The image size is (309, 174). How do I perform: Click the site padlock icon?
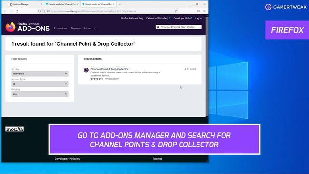44,11
